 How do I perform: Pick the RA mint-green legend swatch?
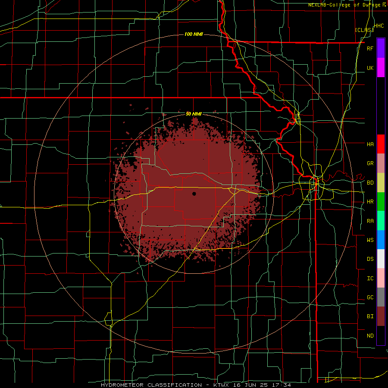coord(381,221)
